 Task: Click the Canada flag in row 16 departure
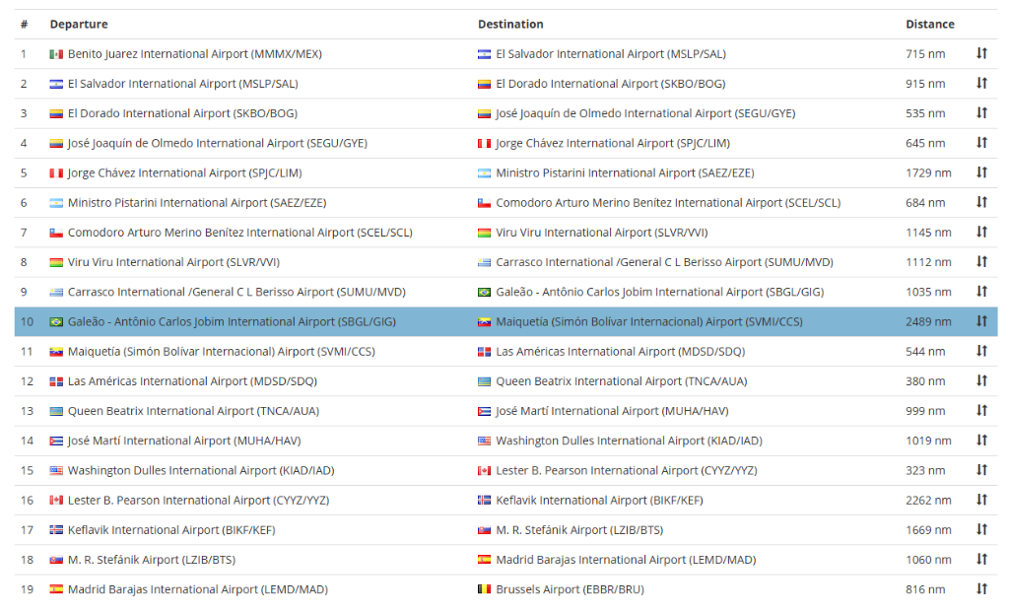[x=56, y=500]
